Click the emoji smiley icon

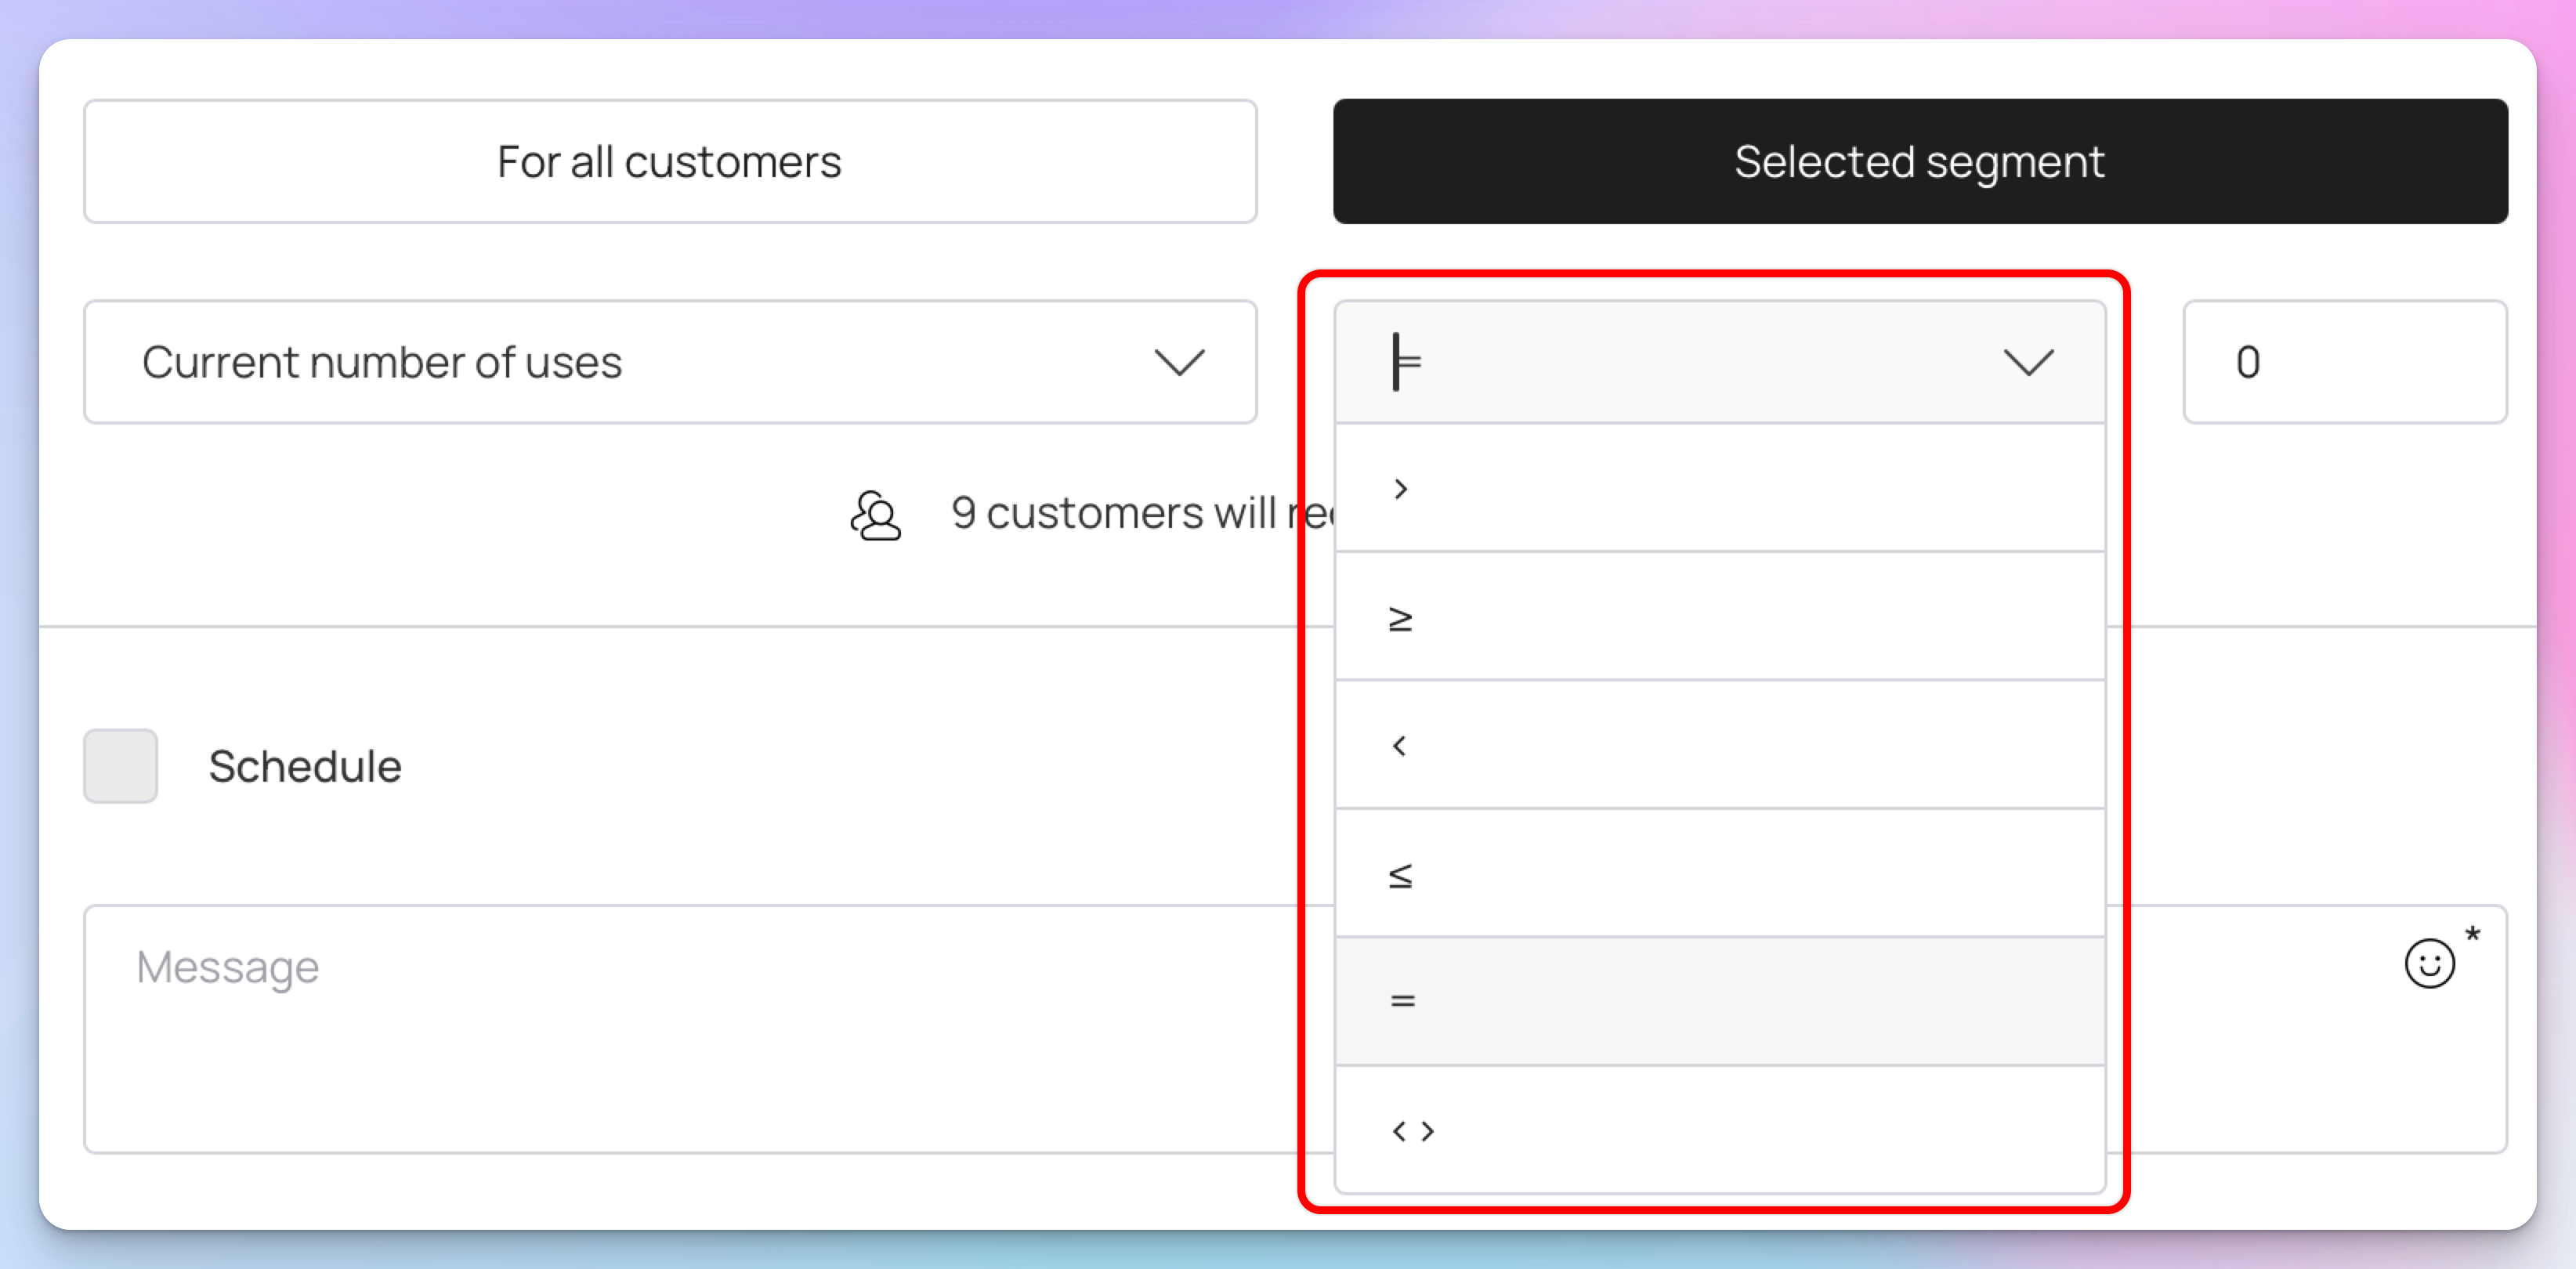(2429, 963)
